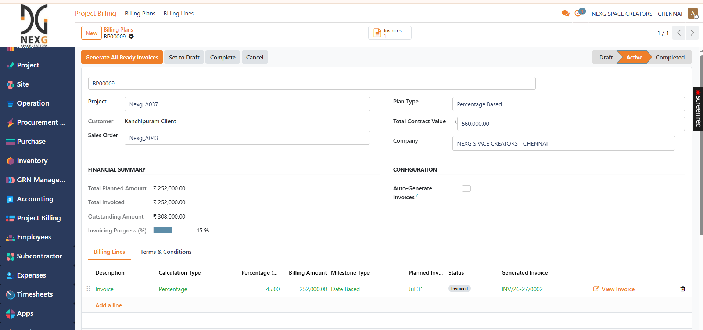Viewport: 703px width, 330px height.
Task: Click the Invoices document smart button
Action: (x=390, y=33)
